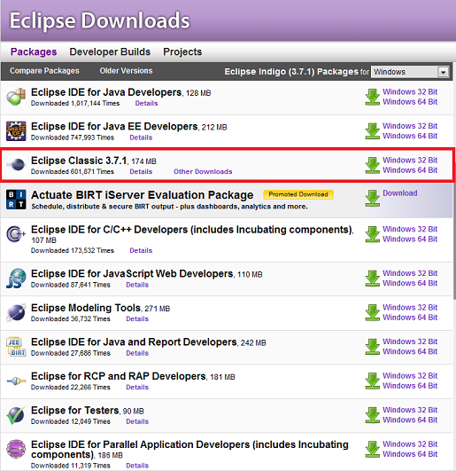Download Java and Report Developers Windows 64 Bit
The width and height of the screenshot is (456, 471).
[410, 351]
